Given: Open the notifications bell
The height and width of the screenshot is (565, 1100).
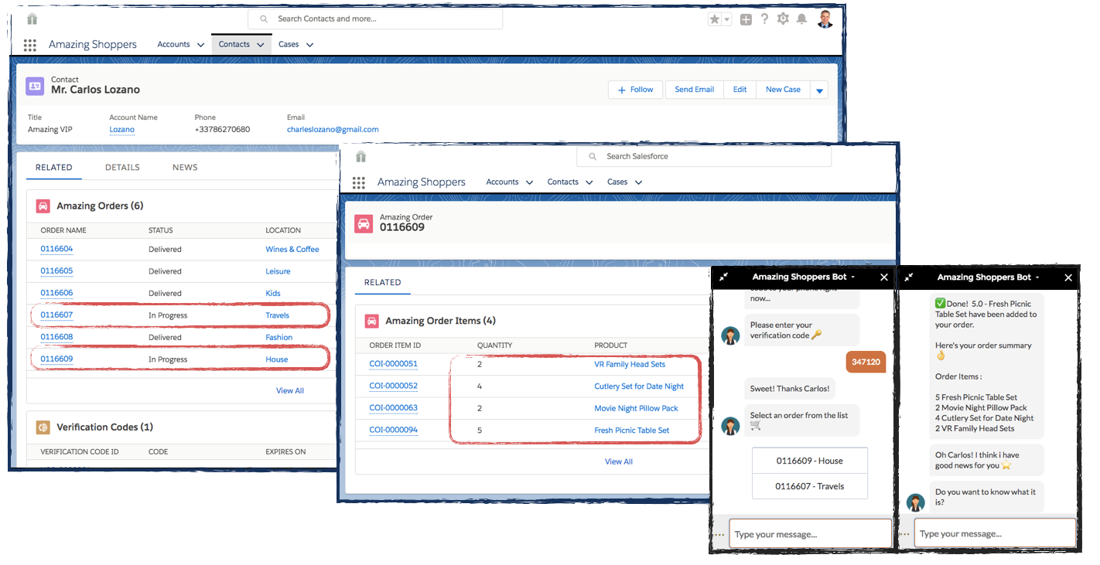Looking at the screenshot, I should pos(802,19).
